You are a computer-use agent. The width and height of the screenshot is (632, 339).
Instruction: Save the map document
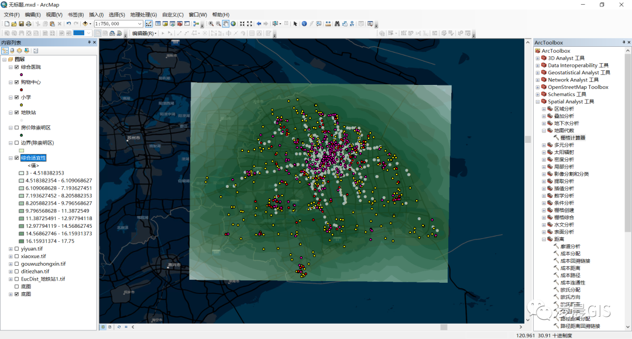click(x=22, y=24)
